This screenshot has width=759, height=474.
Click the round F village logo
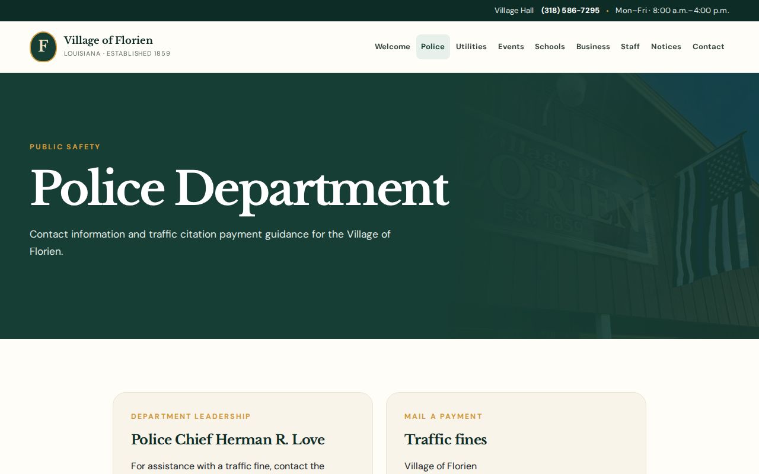pyautogui.click(x=43, y=47)
